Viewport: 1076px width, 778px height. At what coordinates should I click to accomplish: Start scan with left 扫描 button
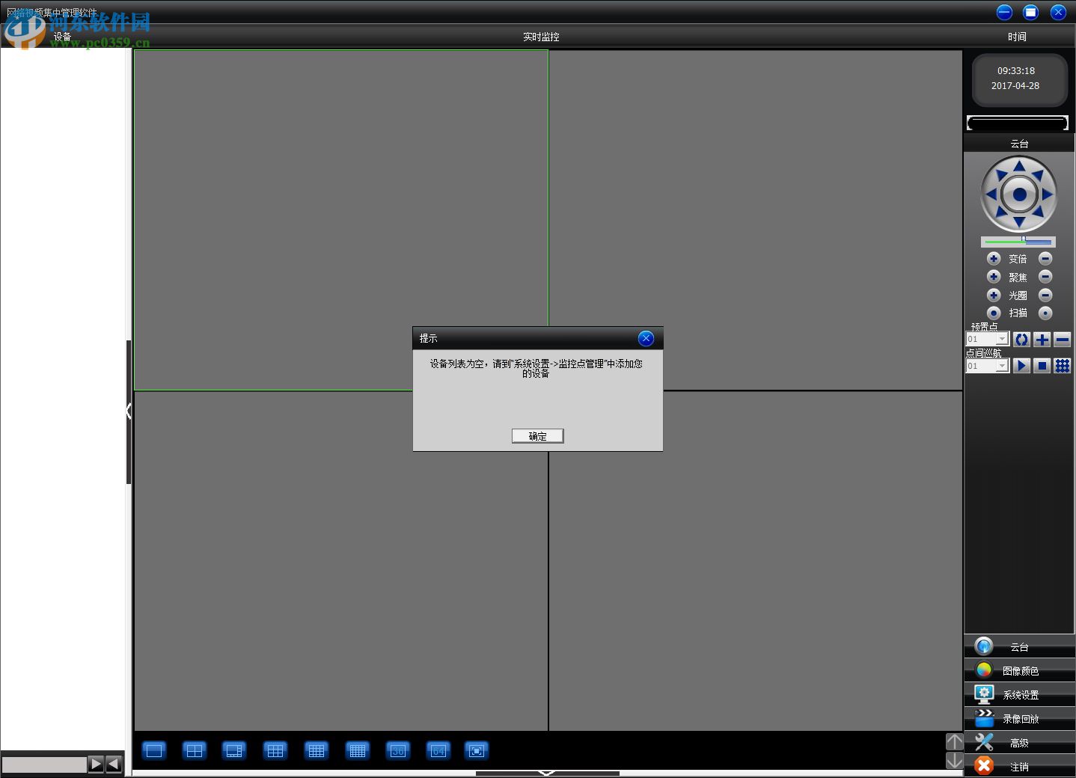994,313
